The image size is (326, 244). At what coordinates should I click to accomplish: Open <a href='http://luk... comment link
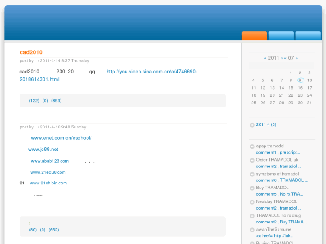pos(274,236)
